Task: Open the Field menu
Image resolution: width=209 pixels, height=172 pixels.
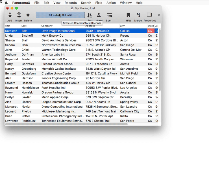Action: click(99, 3)
